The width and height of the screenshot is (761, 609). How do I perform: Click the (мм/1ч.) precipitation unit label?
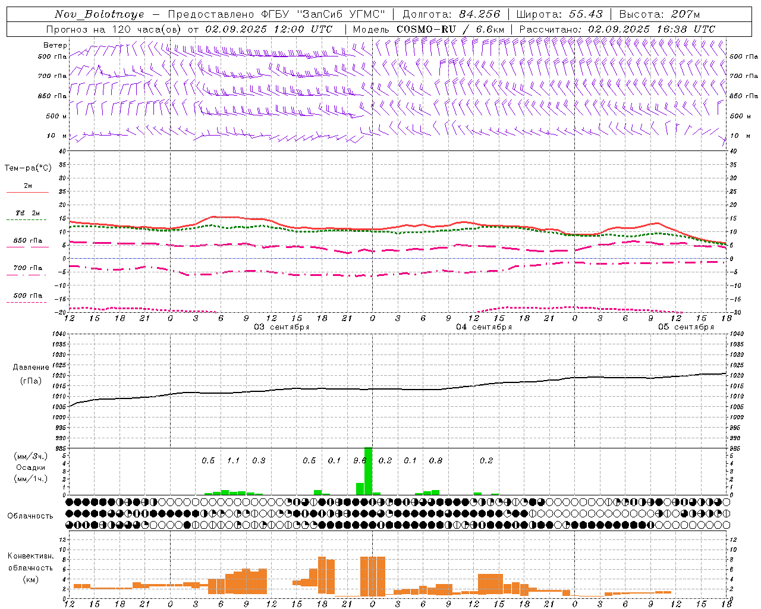(30, 479)
